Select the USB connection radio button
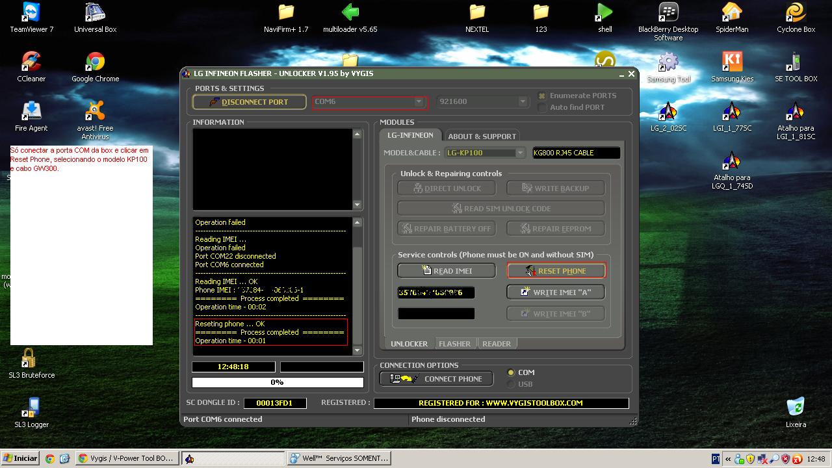832x468 pixels. (x=511, y=384)
